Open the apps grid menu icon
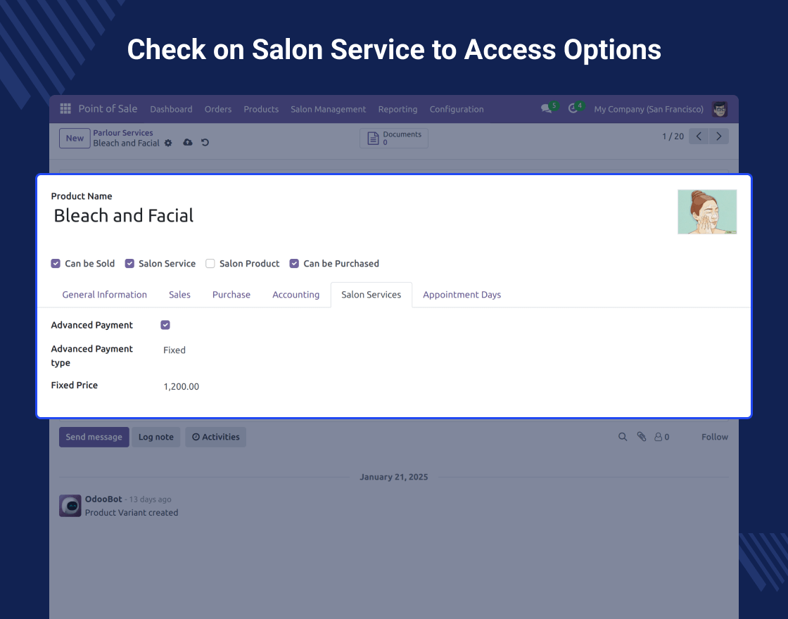Screen dimensions: 788x619 coord(65,108)
